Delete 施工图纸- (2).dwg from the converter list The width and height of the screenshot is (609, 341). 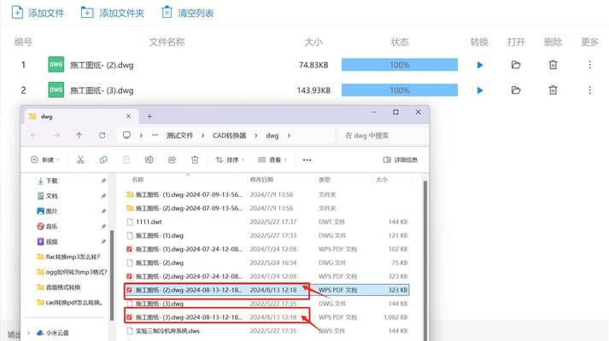pyautogui.click(x=553, y=65)
